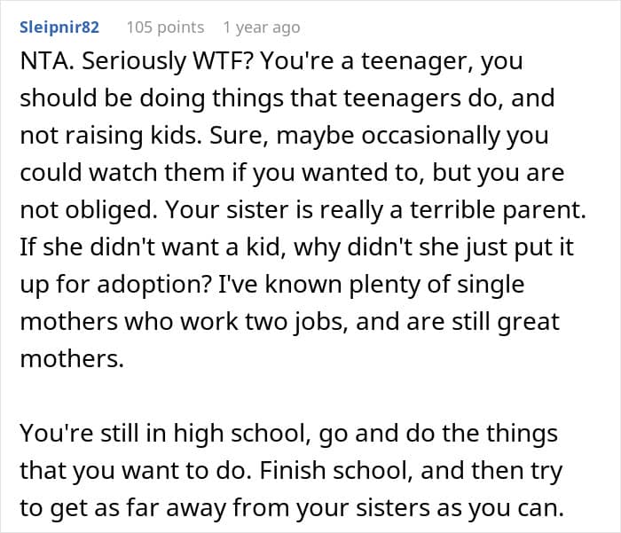Click the line starting 'You're still in high school'
Viewport: 621px width, 533px height.
tap(288, 433)
